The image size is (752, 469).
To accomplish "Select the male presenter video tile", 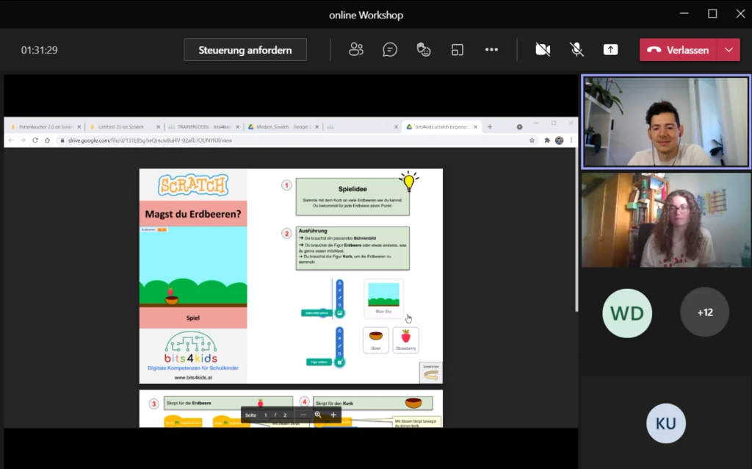I will point(665,122).
